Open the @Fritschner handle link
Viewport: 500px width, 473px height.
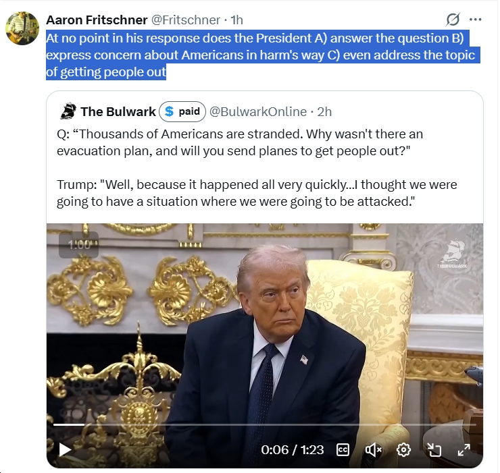click(x=185, y=20)
